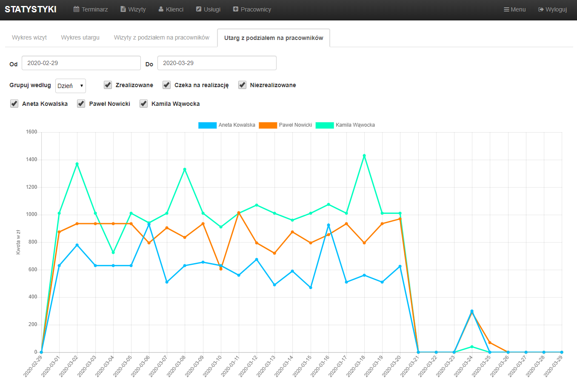The width and height of the screenshot is (577, 386).
Task: Select Wizyty z podziałem na pracowników tab
Action: tap(161, 37)
